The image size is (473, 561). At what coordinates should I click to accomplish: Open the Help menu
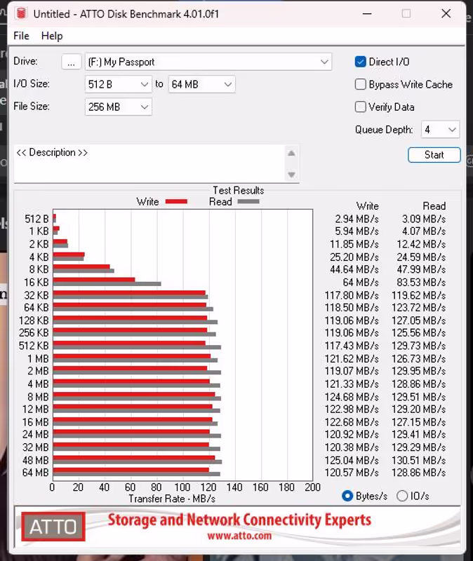pyautogui.click(x=52, y=36)
